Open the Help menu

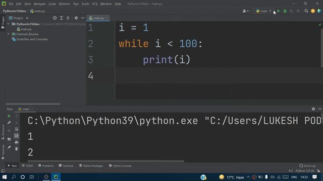click(118, 4)
